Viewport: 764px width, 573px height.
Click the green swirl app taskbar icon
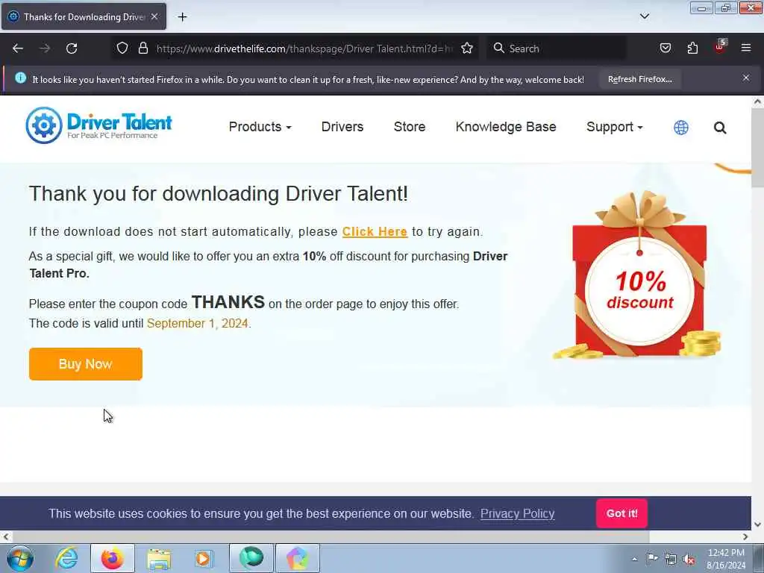pyautogui.click(x=251, y=558)
